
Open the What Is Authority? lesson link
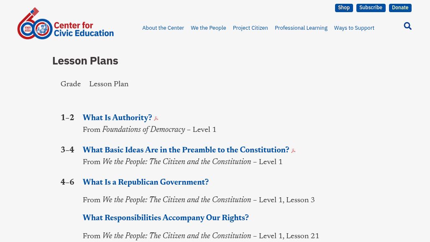click(118, 118)
